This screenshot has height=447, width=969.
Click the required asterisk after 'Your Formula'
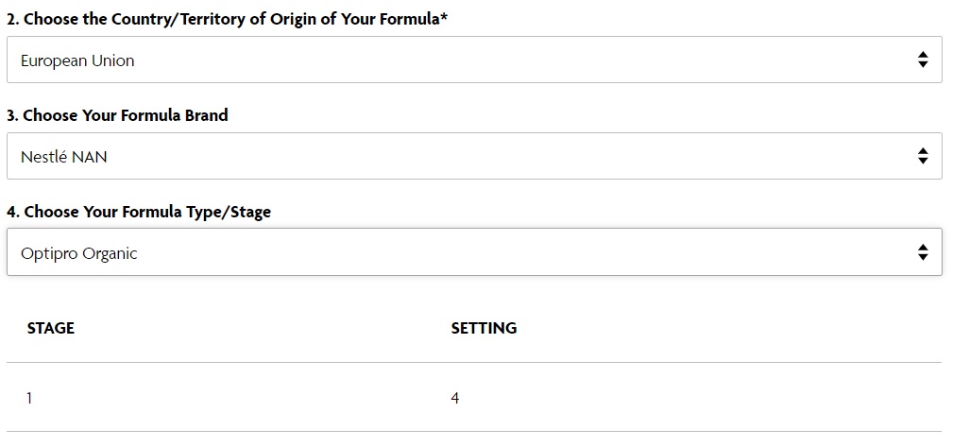click(444, 16)
